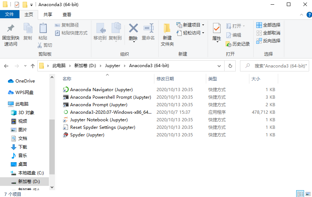The image size is (312, 197).
Task: Click the up one level arrow
Action: (x=33, y=66)
